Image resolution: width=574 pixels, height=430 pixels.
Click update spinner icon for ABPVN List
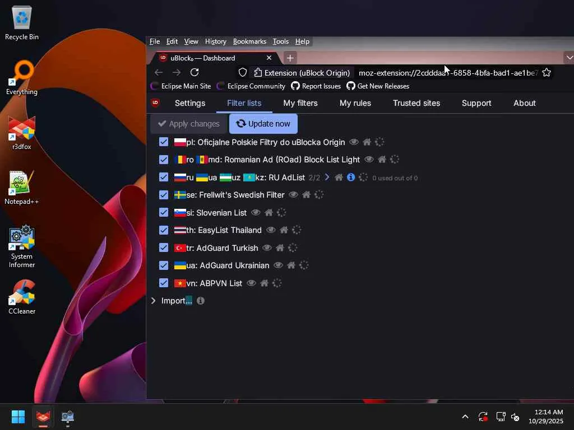point(277,283)
